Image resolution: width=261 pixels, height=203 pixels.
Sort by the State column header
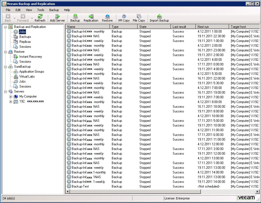154,27
